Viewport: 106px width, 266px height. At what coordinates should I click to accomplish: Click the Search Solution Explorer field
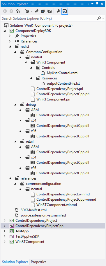click(x=49, y=18)
